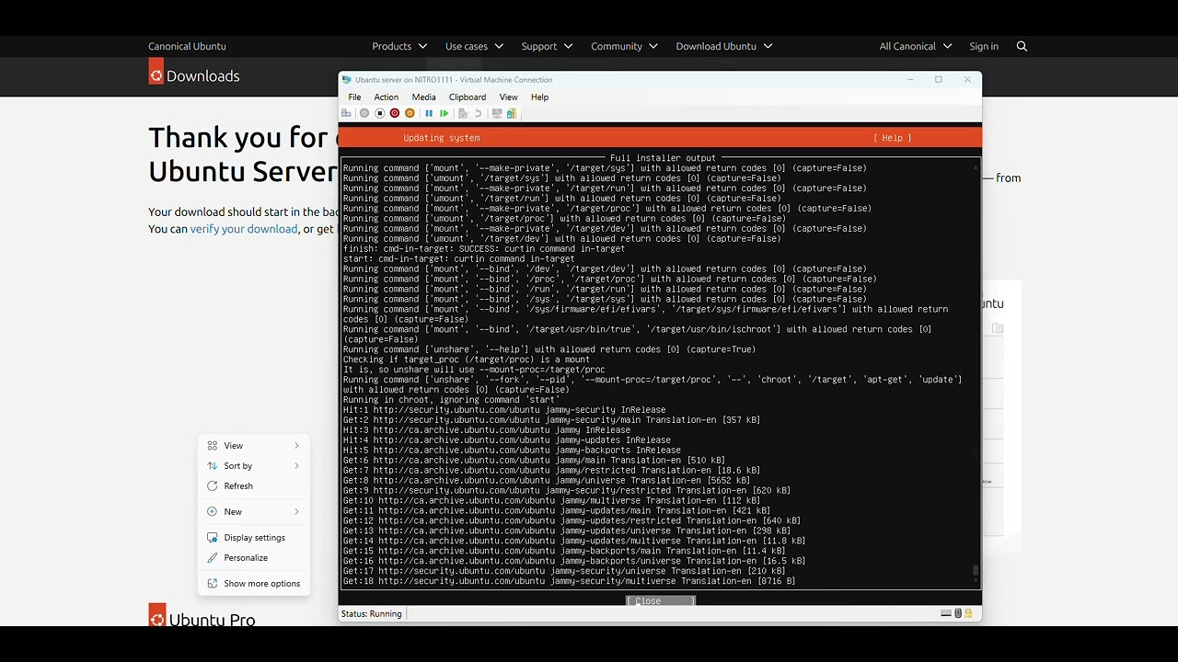Viewport: 1178px width, 662px height.
Task: Click the verify your download link
Action: coord(244,229)
